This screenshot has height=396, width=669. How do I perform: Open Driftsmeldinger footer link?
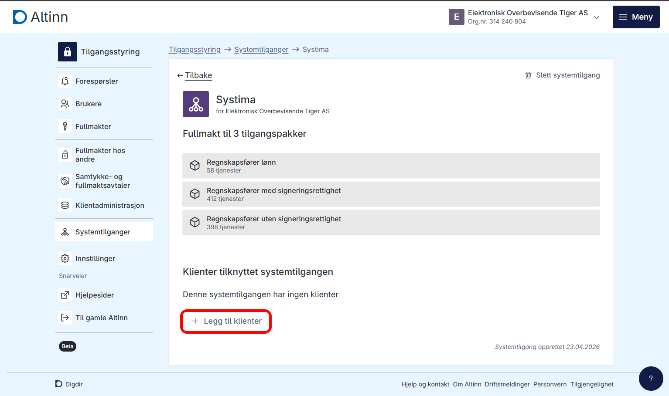point(507,384)
